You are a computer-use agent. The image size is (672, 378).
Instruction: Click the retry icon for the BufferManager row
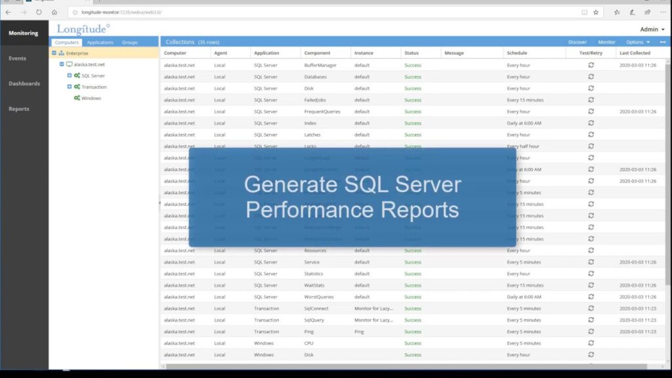click(591, 65)
